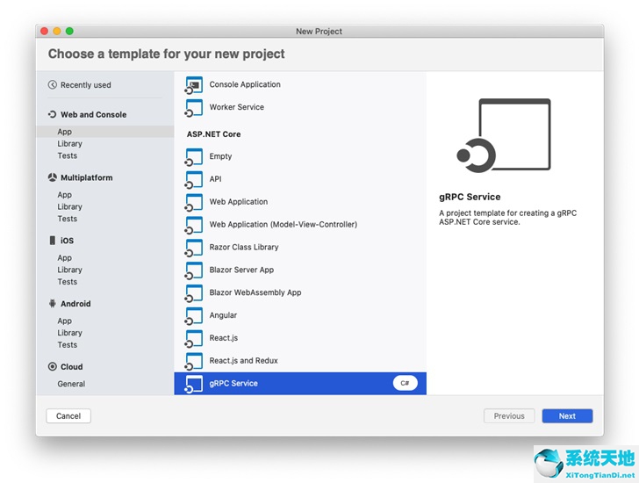Click the Multiplatform heading text
Image resolution: width=639 pixels, height=483 pixels.
[x=86, y=177]
